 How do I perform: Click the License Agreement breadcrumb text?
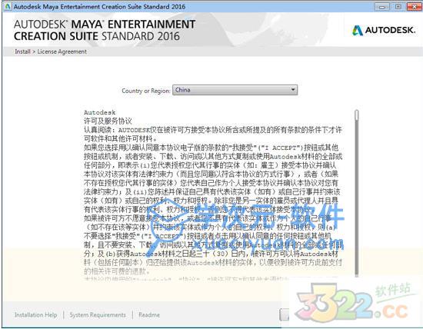click(x=62, y=52)
